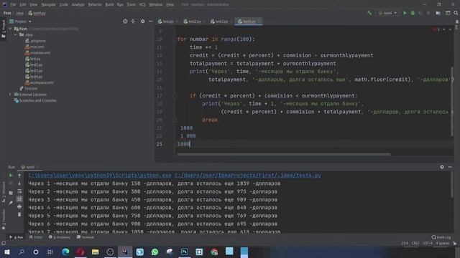Click the trash clear-all icon in Run panel

pos(19,214)
